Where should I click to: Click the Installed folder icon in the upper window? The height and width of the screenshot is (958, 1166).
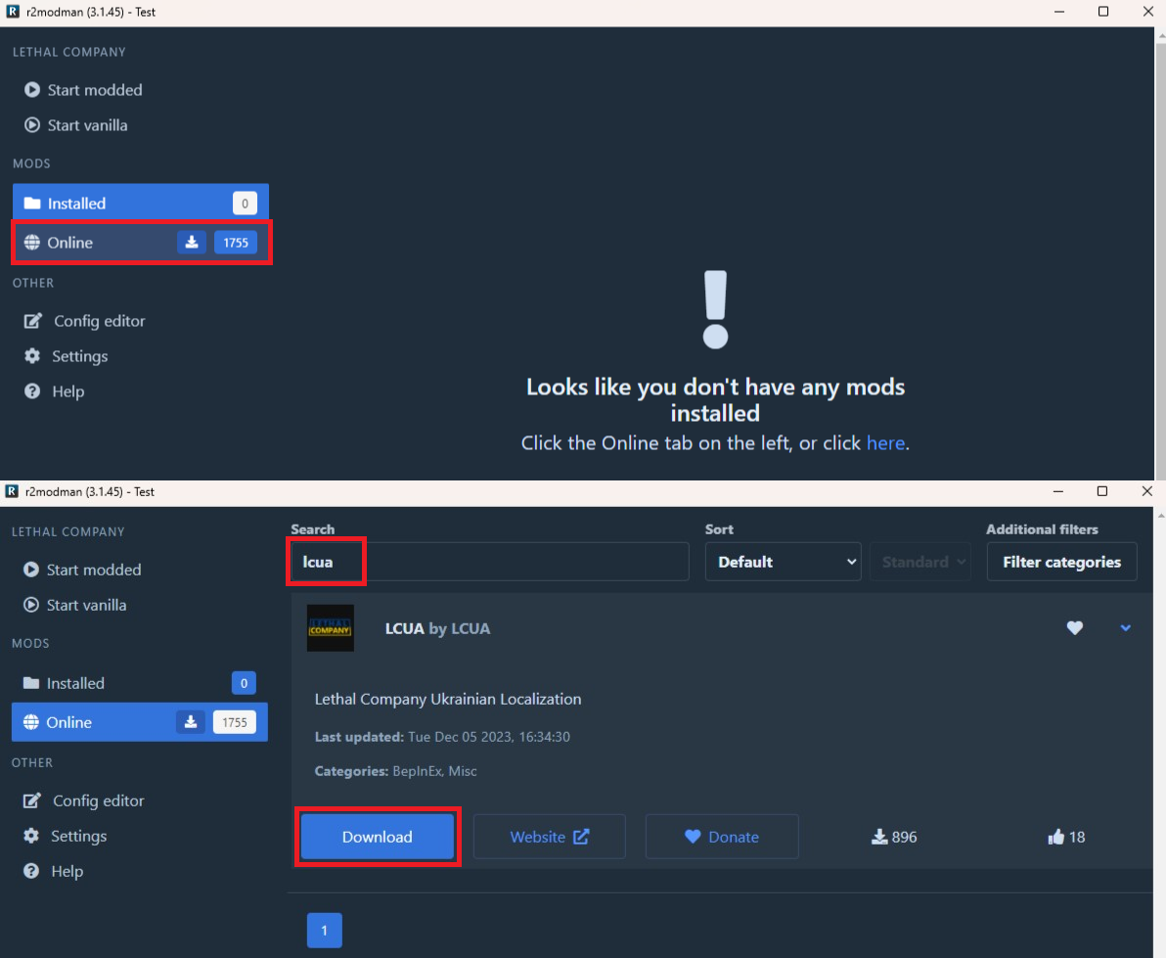[32, 204]
